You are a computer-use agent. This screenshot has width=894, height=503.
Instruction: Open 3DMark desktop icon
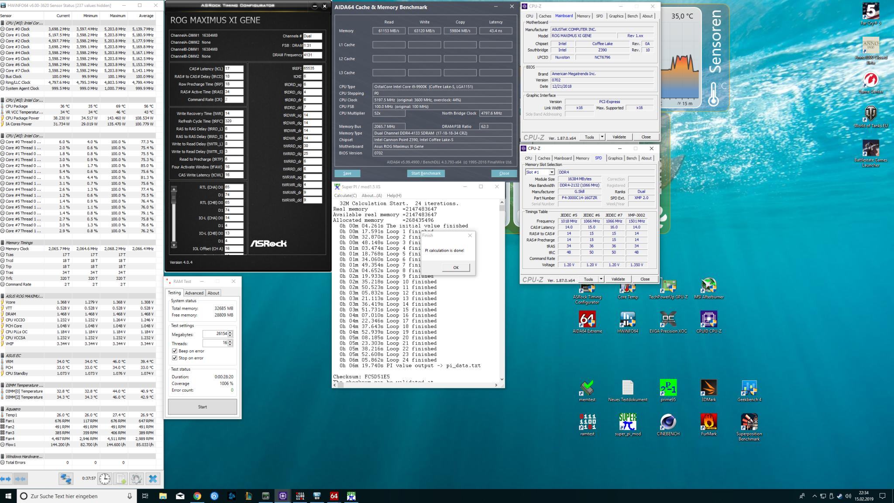coord(708,390)
